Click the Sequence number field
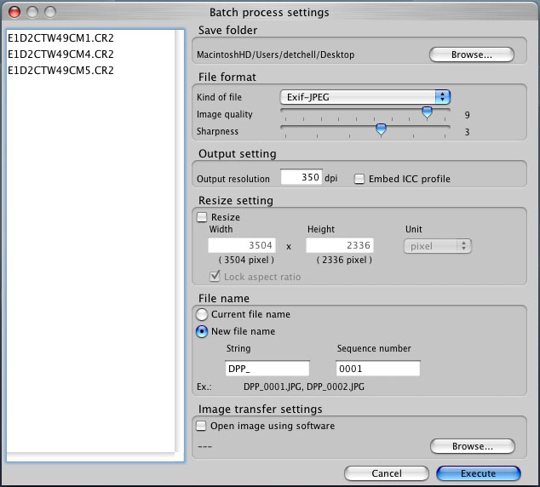Screen dimensions: 540x487 coord(377,369)
